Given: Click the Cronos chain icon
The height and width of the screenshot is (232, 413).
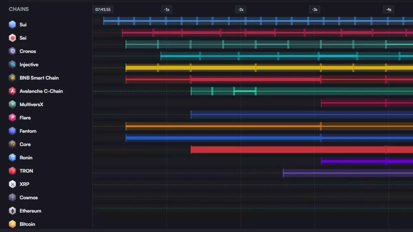Looking at the screenshot, I should coord(12,51).
